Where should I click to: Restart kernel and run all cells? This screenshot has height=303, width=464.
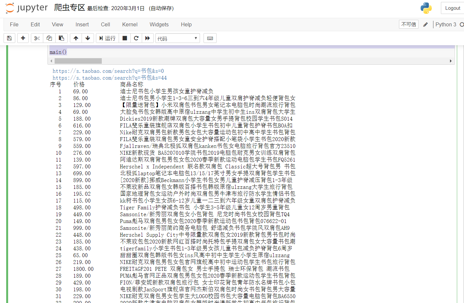[148, 38]
